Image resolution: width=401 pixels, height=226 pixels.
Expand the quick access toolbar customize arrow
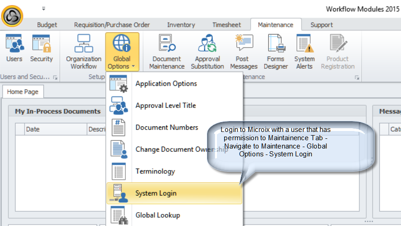pyautogui.click(x=43, y=9)
